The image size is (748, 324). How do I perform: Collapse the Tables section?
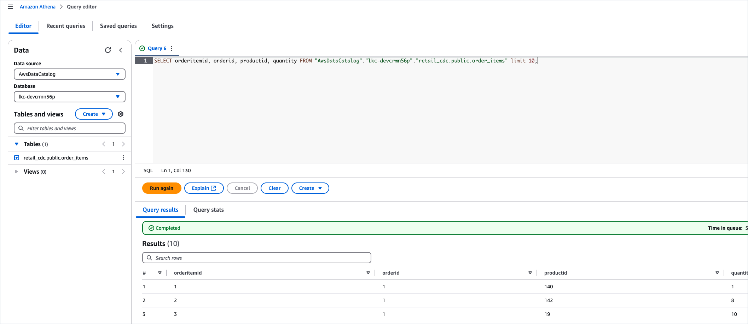pos(17,144)
